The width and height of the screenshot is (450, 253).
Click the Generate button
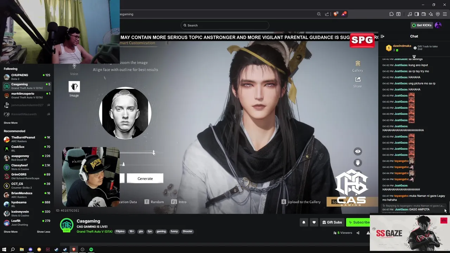(145, 179)
